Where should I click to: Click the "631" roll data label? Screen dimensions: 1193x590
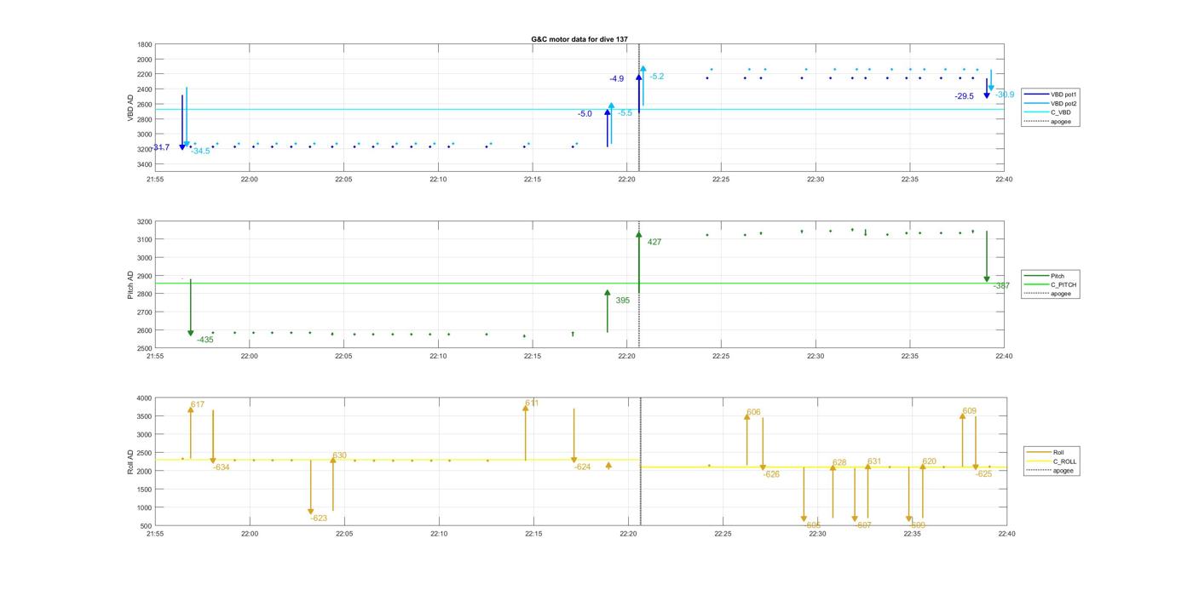click(x=874, y=461)
